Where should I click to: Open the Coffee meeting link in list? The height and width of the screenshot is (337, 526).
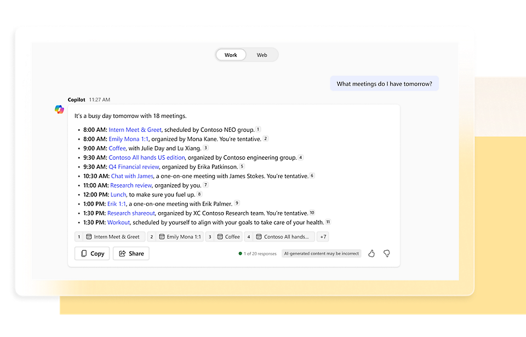[x=117, y=148]
